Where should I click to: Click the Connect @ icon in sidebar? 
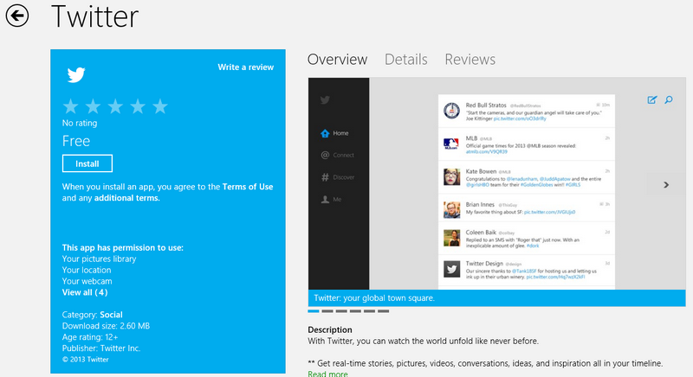326,155
